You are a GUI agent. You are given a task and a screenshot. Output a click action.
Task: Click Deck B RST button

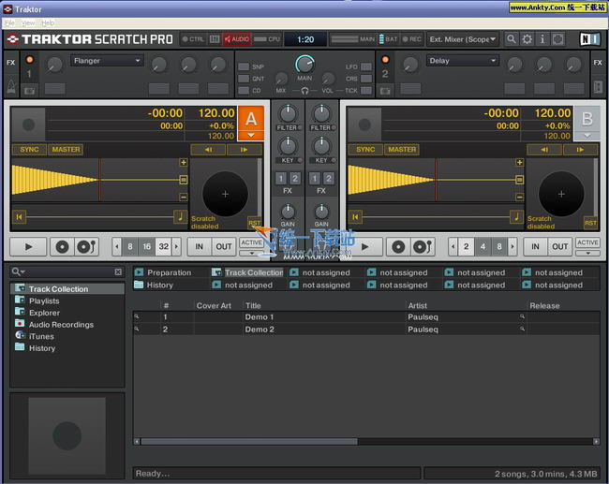[x=590, y=223]
